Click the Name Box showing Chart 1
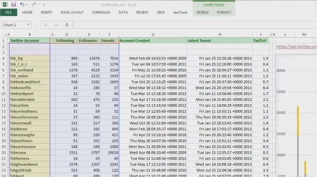Screen dimensions: 317x177 click(14, 25)
